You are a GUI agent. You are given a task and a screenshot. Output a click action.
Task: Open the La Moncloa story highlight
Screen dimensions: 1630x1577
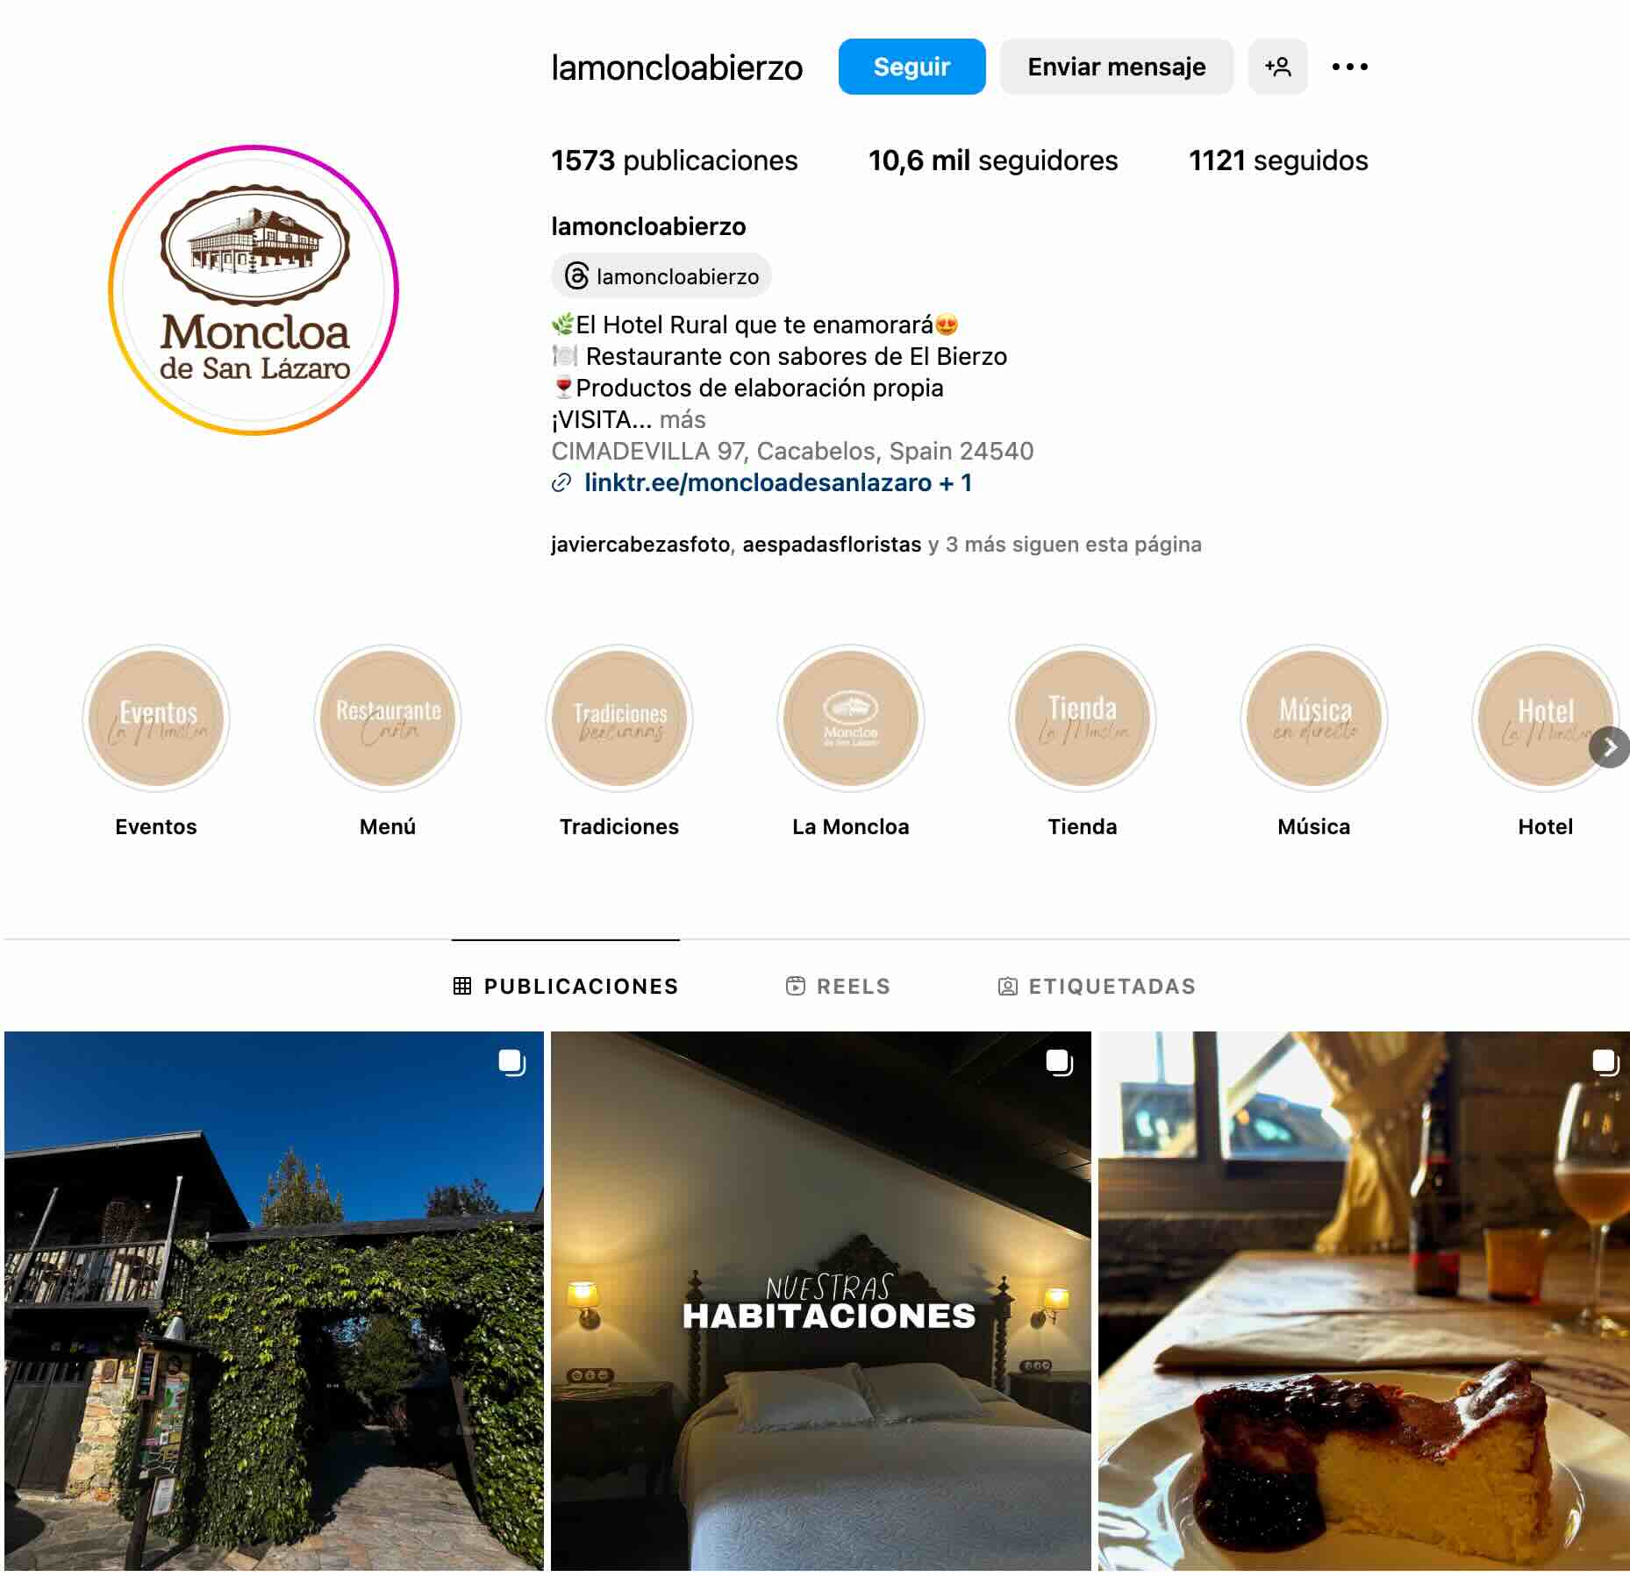[851, 718]
